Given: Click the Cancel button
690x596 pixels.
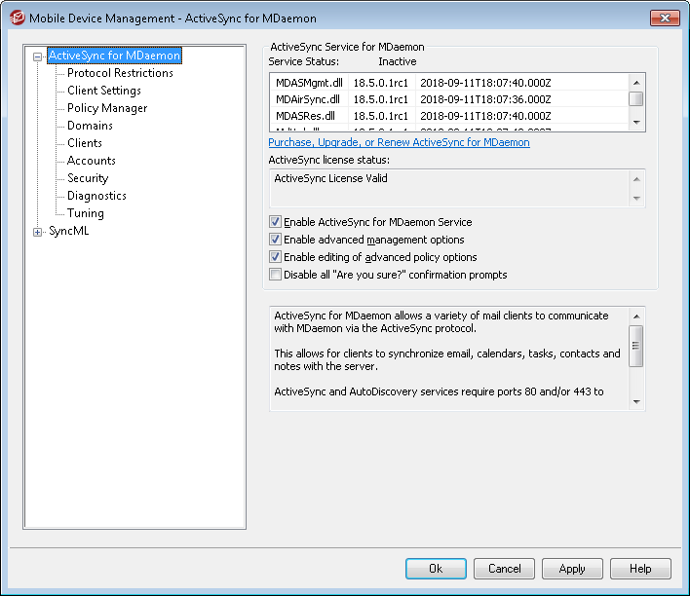Looking at the screenshot, I should coord(504,569).
